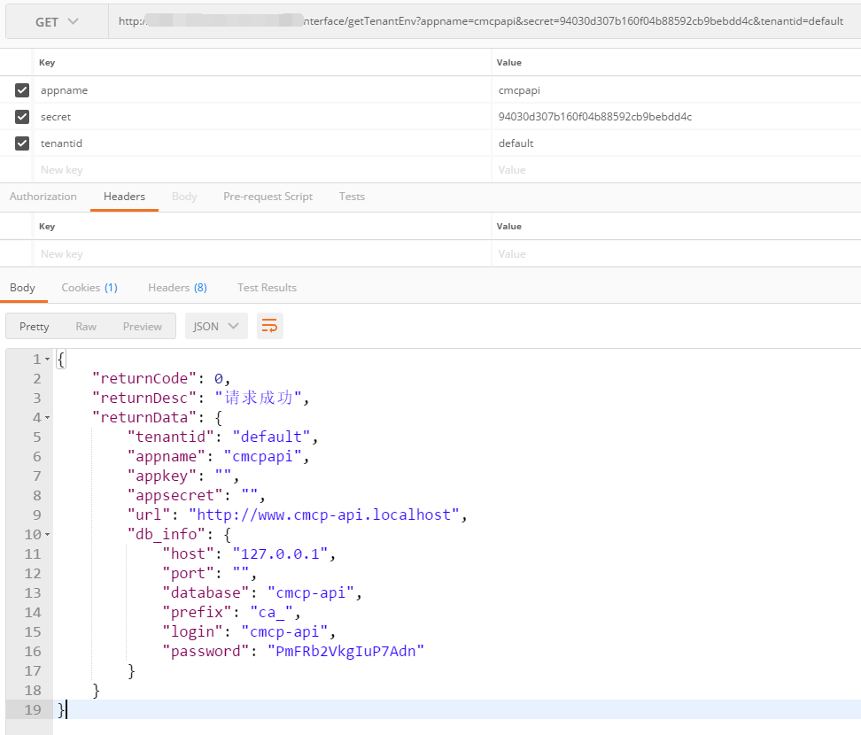Click the wrap lines icon
The image size is (861, 735).
tap(270, 326)
